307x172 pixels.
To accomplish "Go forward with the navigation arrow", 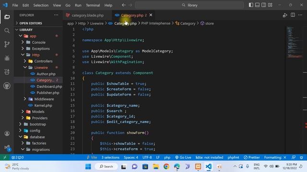I will 130,5.
